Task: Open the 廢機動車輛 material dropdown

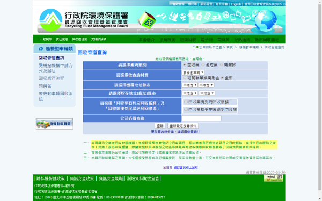Action: pos(193,72)
